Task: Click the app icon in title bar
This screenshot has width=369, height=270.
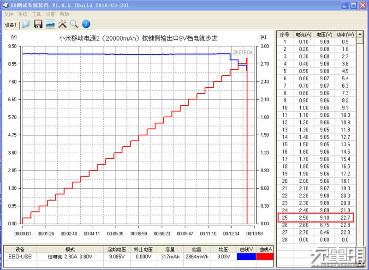Action: pos(6,5)
